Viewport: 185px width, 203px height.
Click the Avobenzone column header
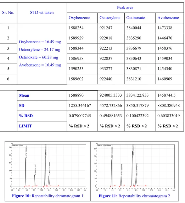[x=168, y=18]
